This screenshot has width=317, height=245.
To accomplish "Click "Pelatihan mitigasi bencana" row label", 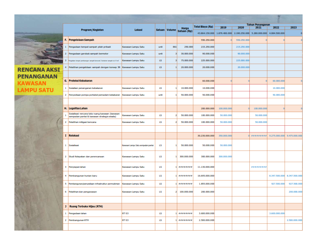I will click(82, 122).
